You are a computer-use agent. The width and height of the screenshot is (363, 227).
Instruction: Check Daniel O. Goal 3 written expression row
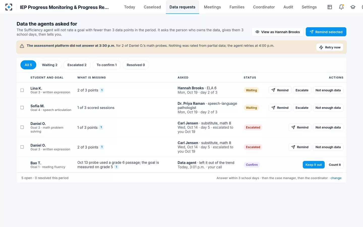click(22, 147)
